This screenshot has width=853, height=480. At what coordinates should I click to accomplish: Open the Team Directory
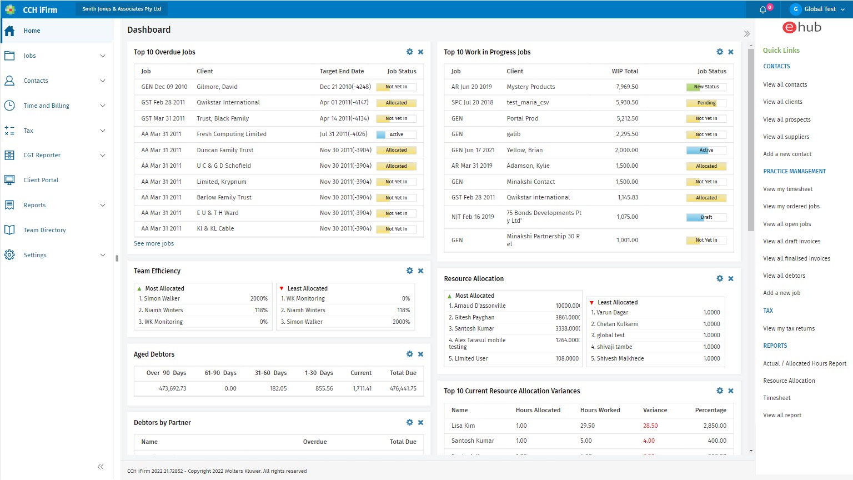coord(44,229)
